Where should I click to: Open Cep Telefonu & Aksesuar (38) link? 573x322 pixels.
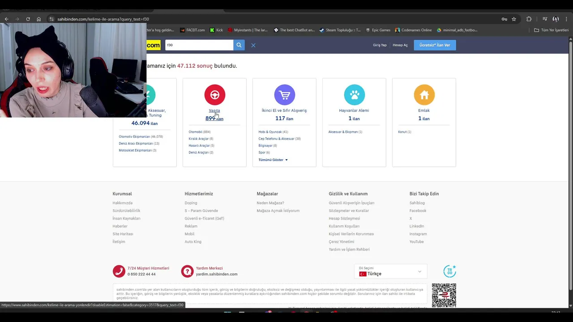[279, 139]
